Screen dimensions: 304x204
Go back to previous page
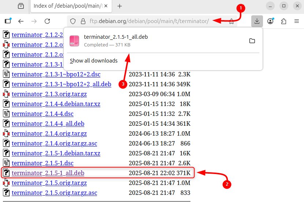(x=21, y=21)
